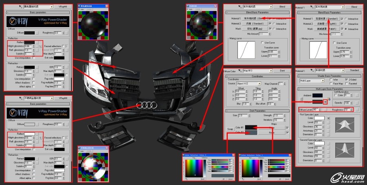Image resolution: width=367 pixels, height=185 pixels.
Task: Click Diffuse map slot in top-left VRayMtl panel
Action: pyautogui.click(x=37, y=33)
